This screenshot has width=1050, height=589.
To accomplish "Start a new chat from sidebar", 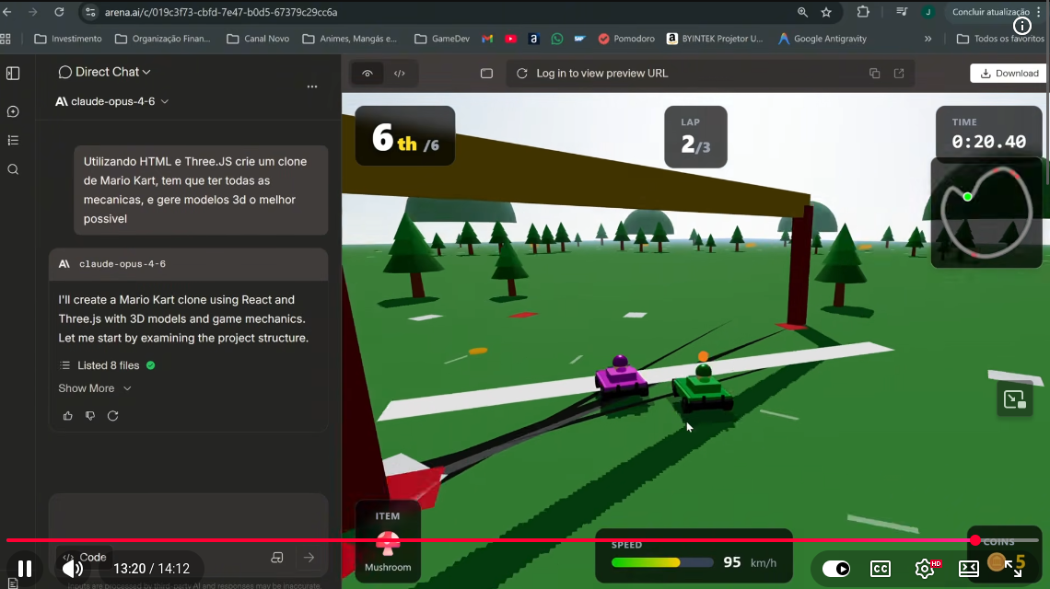I will coord(13,111).
